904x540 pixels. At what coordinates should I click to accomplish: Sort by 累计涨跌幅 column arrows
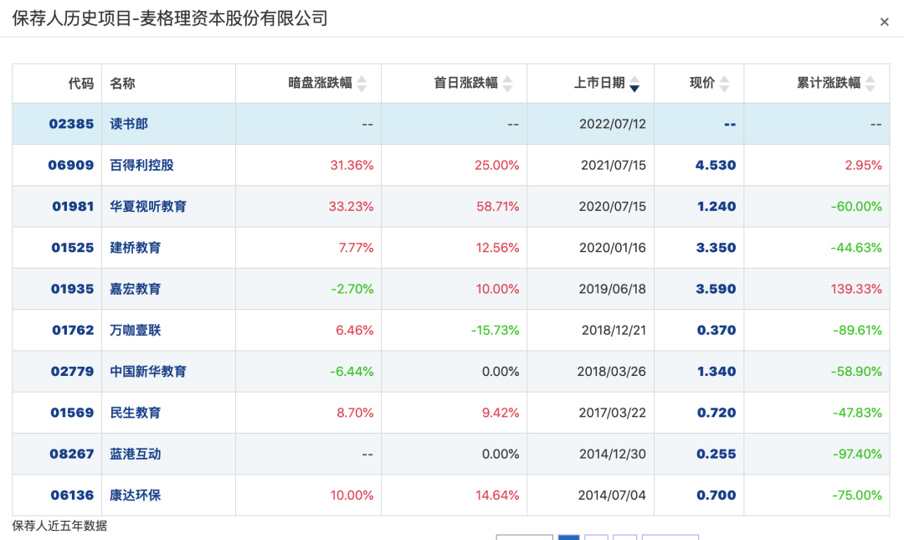click(870, 84)
